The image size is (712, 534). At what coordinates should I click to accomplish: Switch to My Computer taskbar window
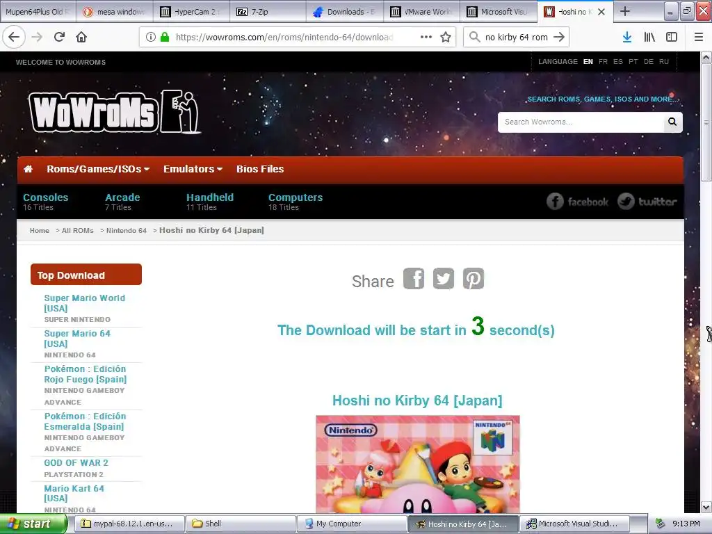[x=352, y=524]
